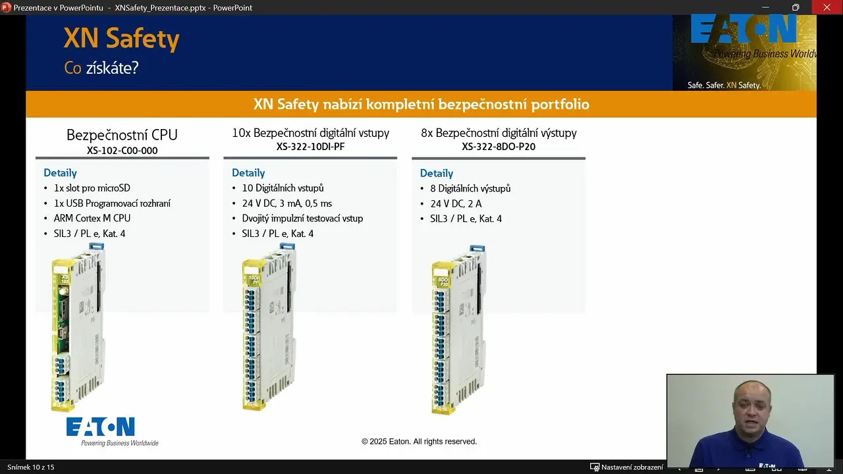Screen dimensions: 843x474
Task: Click the orange portfolio heading banner
Action: tap(421, 104)
